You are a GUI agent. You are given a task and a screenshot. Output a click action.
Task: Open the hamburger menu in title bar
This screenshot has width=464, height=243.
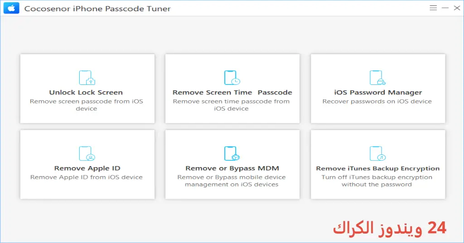[x=433, y=8]
